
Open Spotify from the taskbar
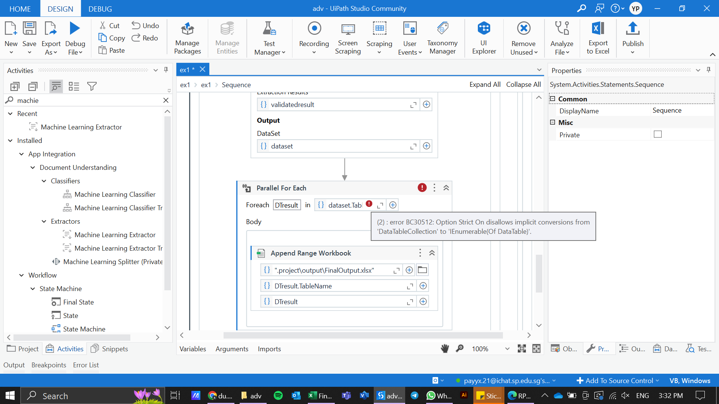point(278,395)
